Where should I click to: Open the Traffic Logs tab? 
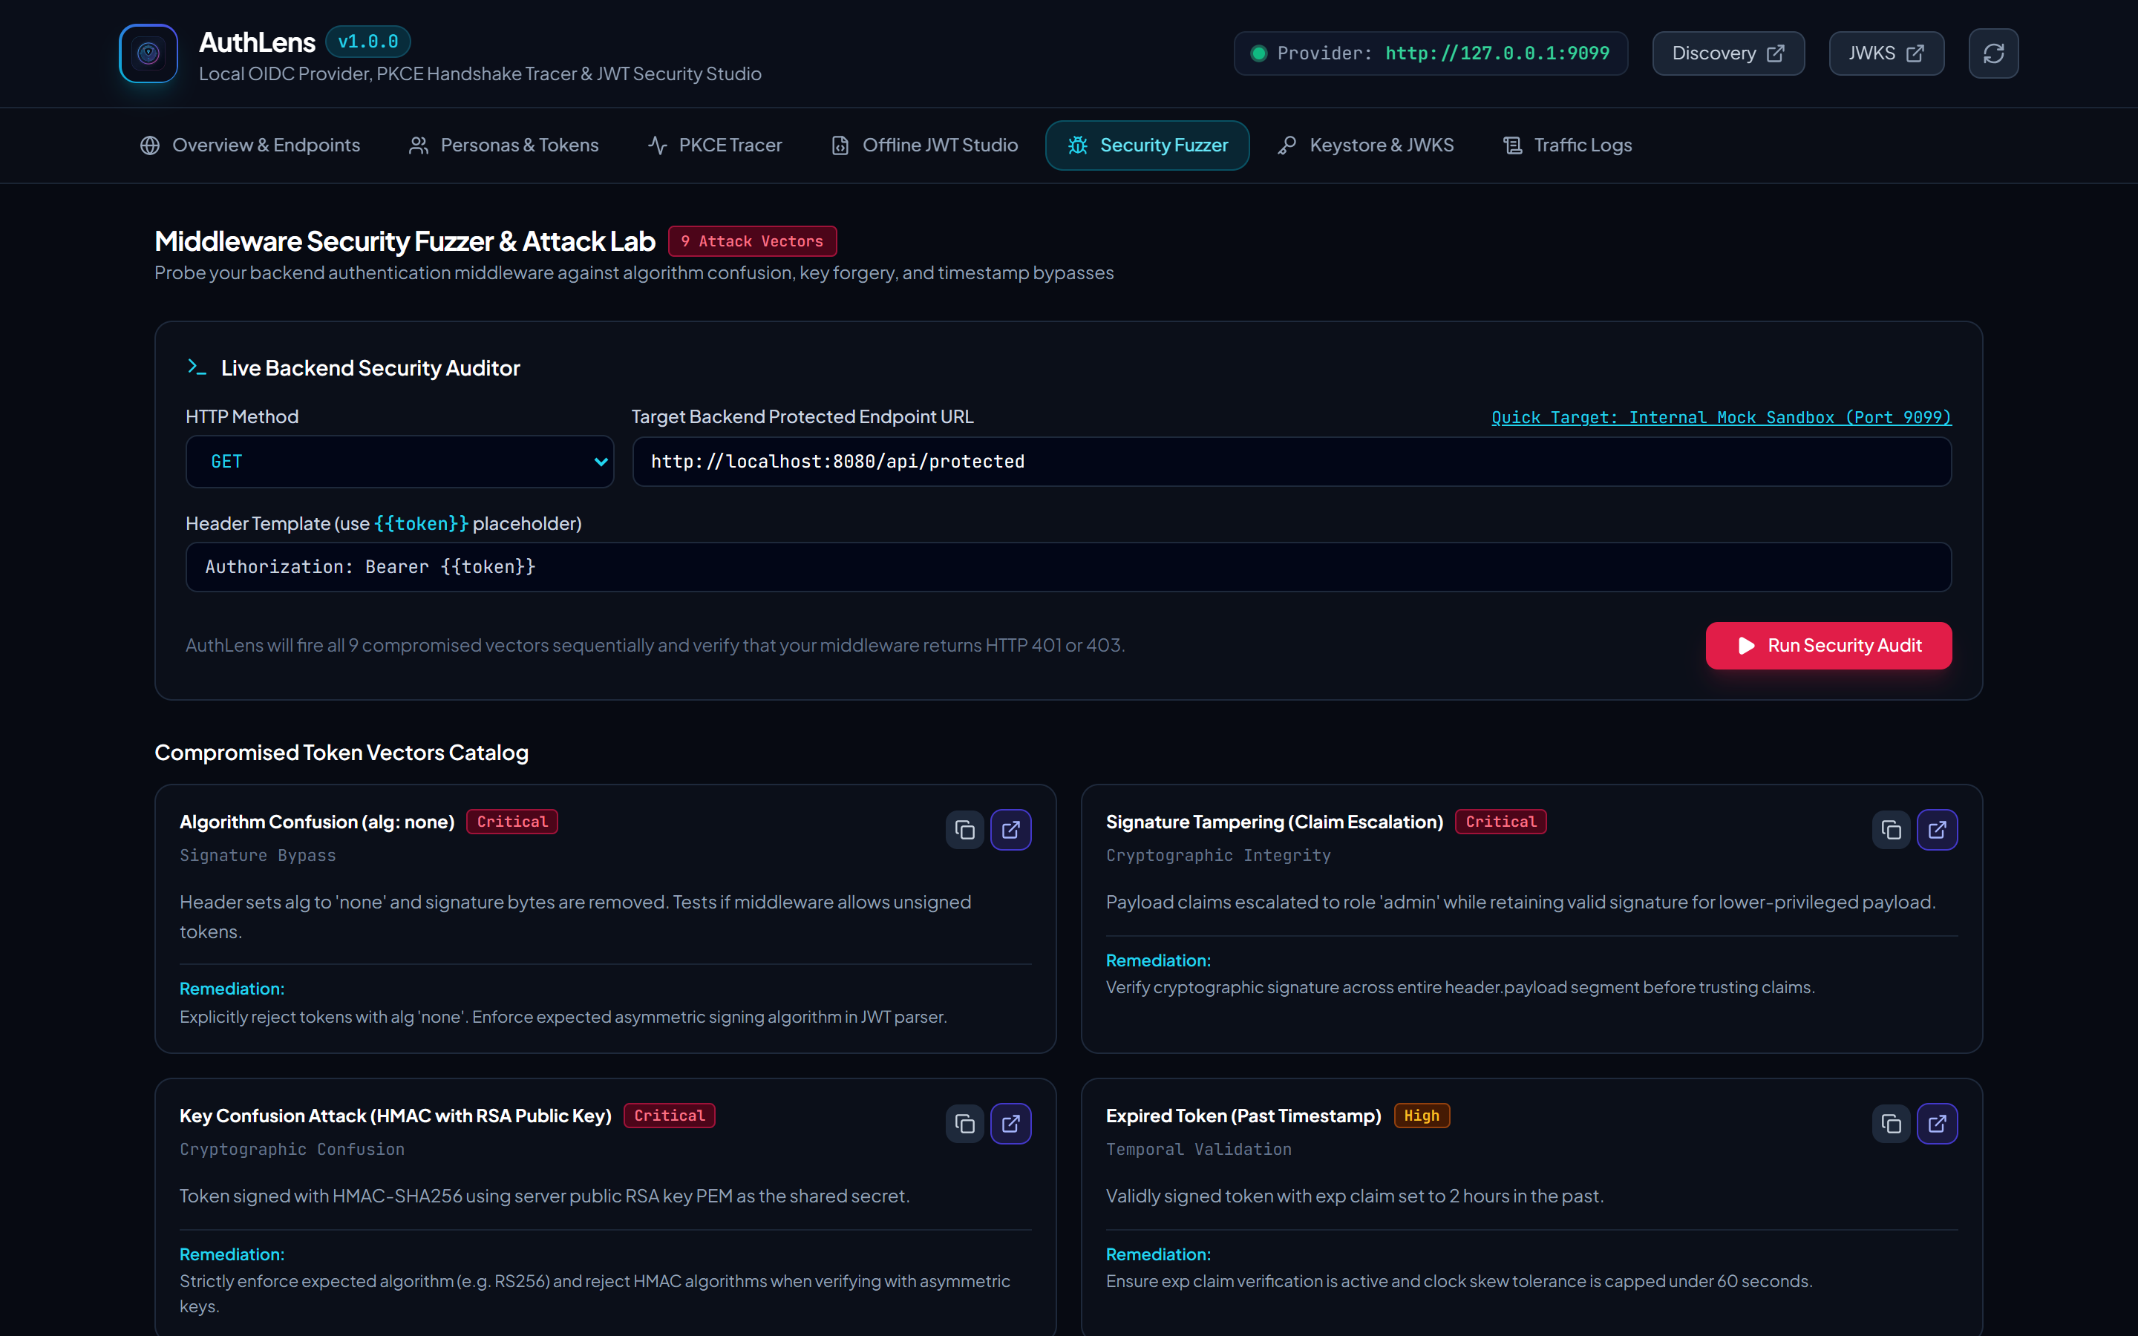click(x=1567, y=145)
